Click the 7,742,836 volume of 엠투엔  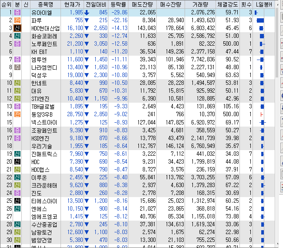tap(203, 59)
